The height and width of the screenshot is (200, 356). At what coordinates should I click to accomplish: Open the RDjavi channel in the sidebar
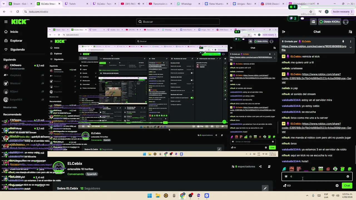(24, 91)
